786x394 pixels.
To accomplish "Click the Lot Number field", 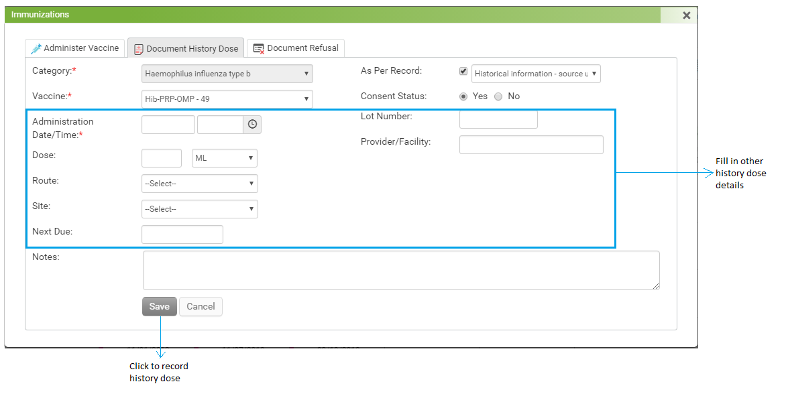I will tap(498, 119).
